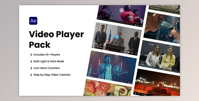Click the 0:00 / 0:26 time readout
Screen dimensions: 199x101
click(124, 51)
